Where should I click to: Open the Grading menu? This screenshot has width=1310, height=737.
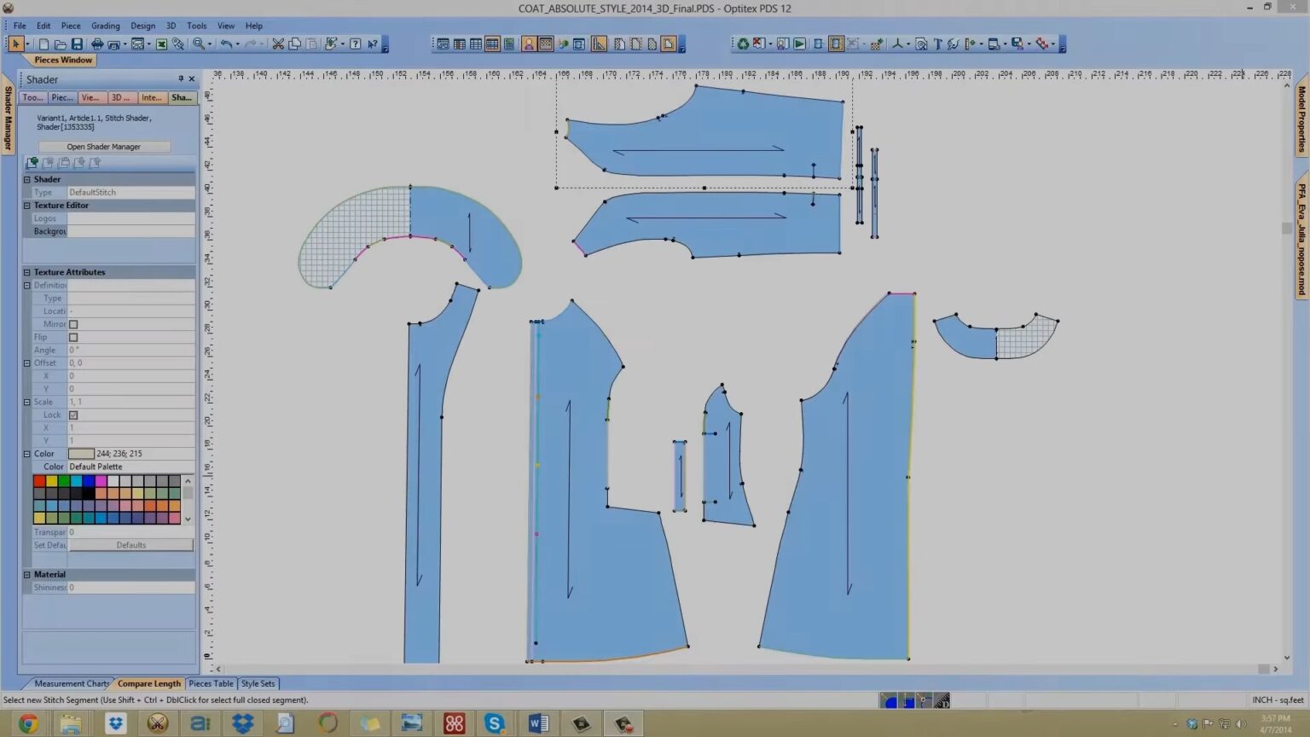(x=105, y=26)
